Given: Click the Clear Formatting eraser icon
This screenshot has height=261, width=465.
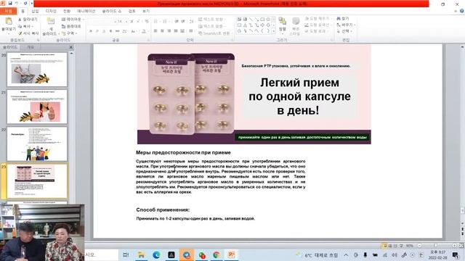Looking at the screenshot, I should (146, 22).
